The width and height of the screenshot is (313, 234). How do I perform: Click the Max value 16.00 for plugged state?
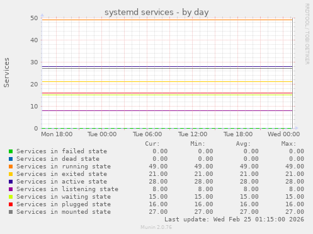pyautogui.click(x=295, y=204)
